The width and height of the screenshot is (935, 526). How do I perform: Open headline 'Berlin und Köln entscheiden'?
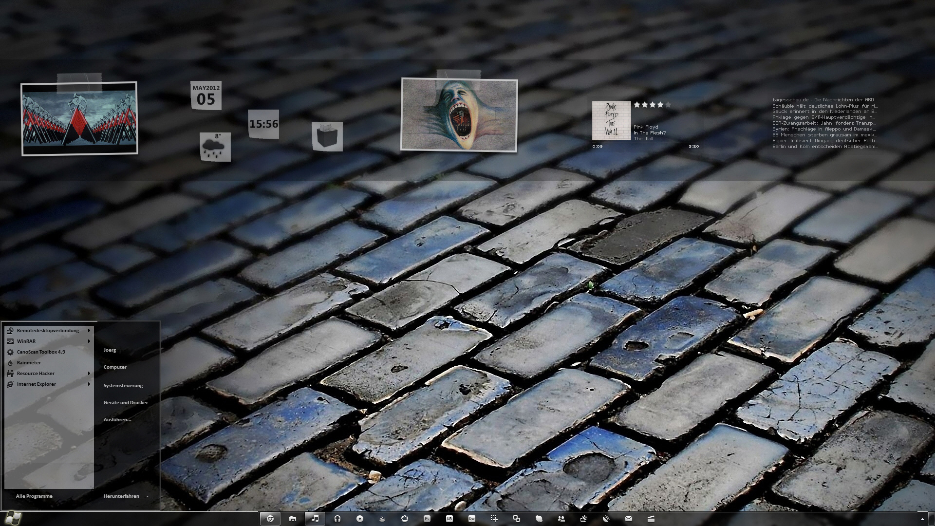825,147
